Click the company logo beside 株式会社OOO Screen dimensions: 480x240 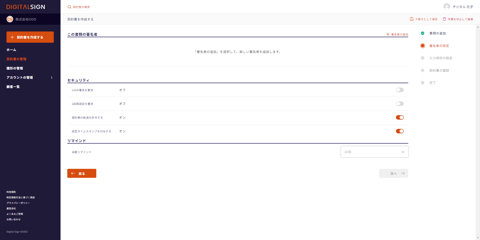10,19
